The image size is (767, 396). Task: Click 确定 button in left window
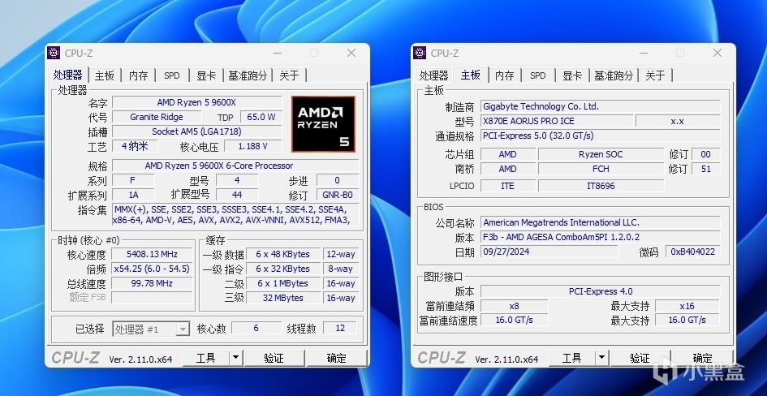coord(337,358)
